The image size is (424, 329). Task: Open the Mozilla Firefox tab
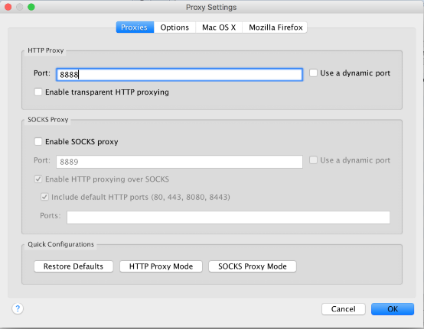click(276, 27)
